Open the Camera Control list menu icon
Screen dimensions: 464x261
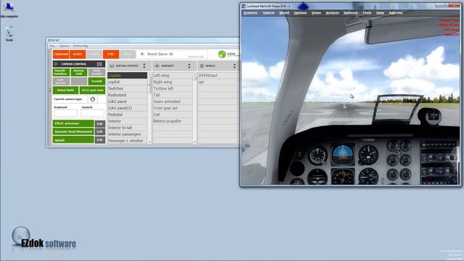[100, 64]
